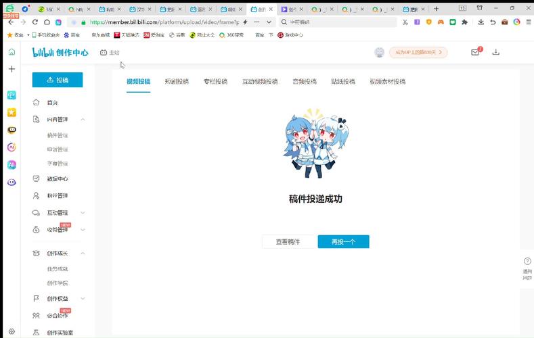Click the scissors screenshot toolbar icon
The image size is (534, 338).
[x=405, y=22]
